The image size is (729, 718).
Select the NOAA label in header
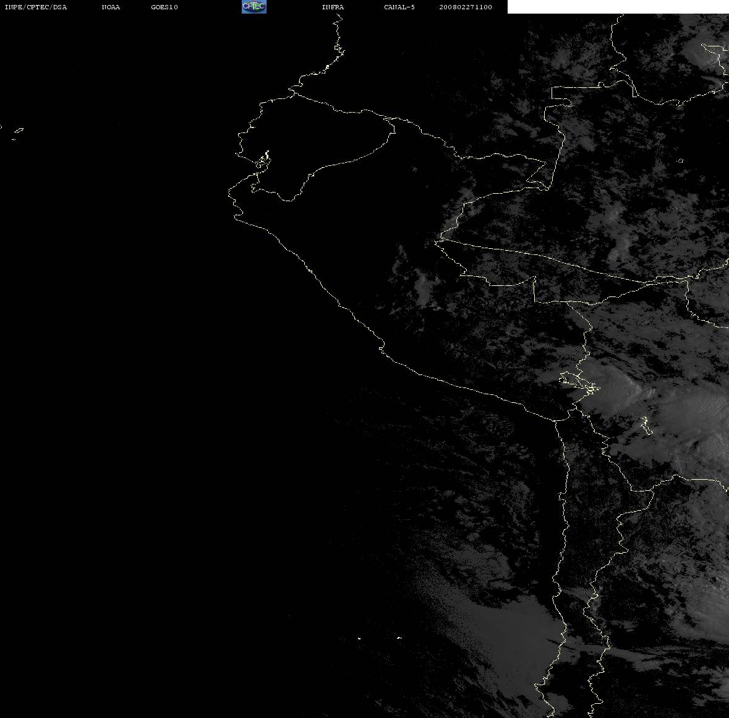click(x=111, y=7)
